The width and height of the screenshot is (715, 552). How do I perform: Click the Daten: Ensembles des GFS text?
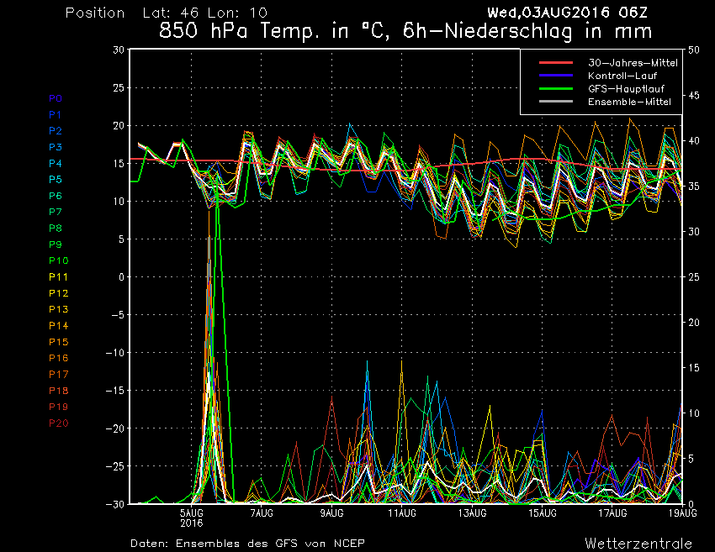pos(247,544)
